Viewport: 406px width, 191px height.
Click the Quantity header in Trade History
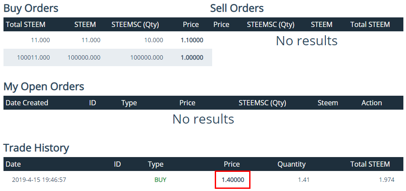tap(291, 164)
